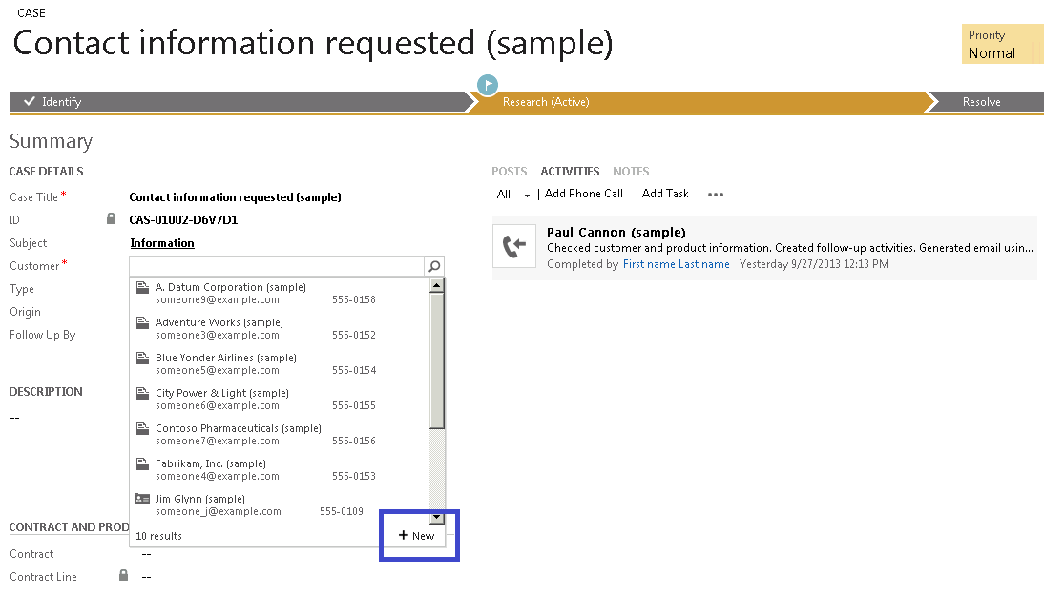Click the lock icon next to Contract Line
Viewport: 1044px width, 597px height.
point(123,576)
